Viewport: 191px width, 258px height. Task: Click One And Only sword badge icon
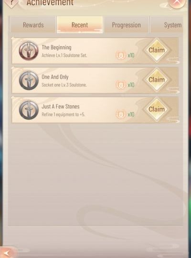[29, 80]
